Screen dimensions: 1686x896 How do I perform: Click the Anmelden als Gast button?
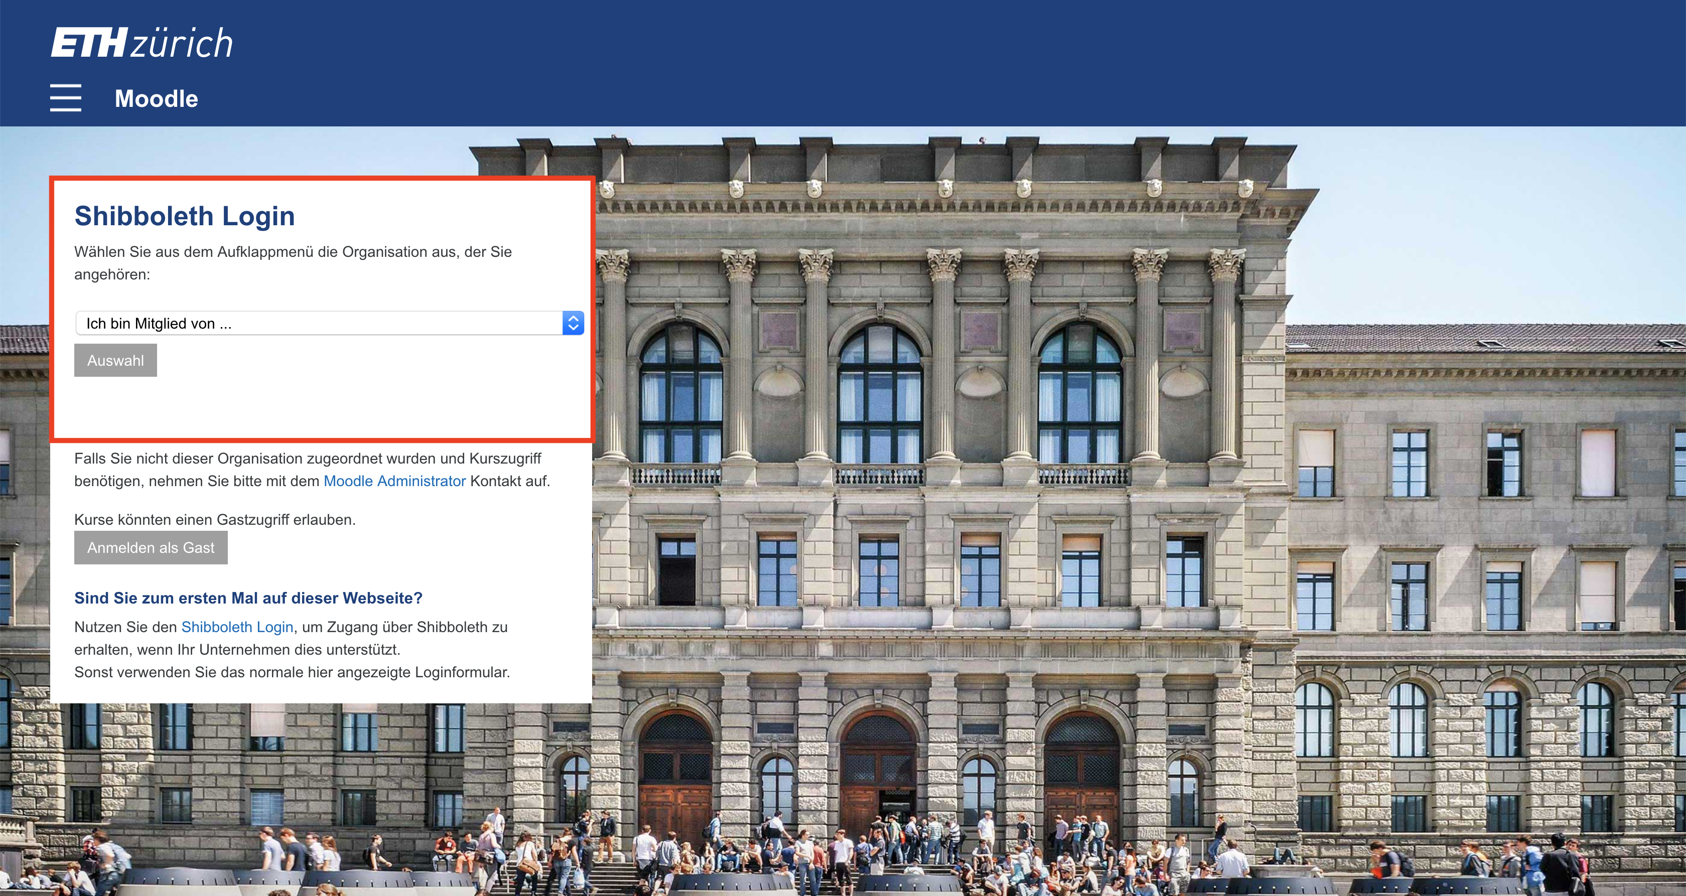[151, 548]
